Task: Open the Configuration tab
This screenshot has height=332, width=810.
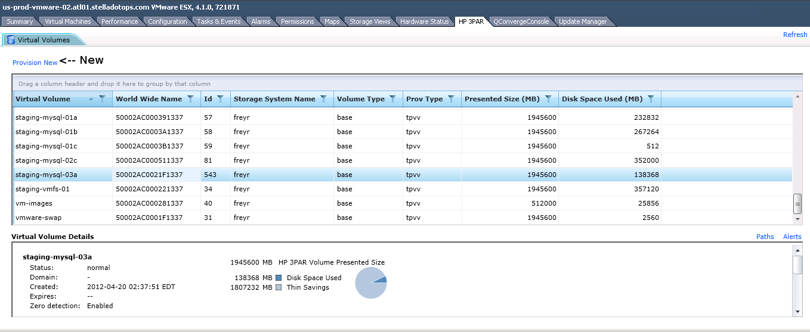Action: point(167,21)
